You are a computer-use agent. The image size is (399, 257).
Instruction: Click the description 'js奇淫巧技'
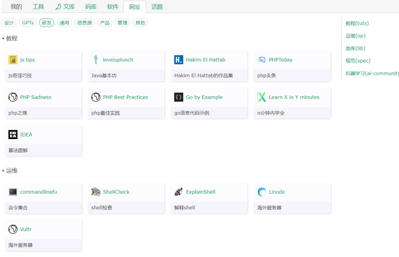(20, 76)
